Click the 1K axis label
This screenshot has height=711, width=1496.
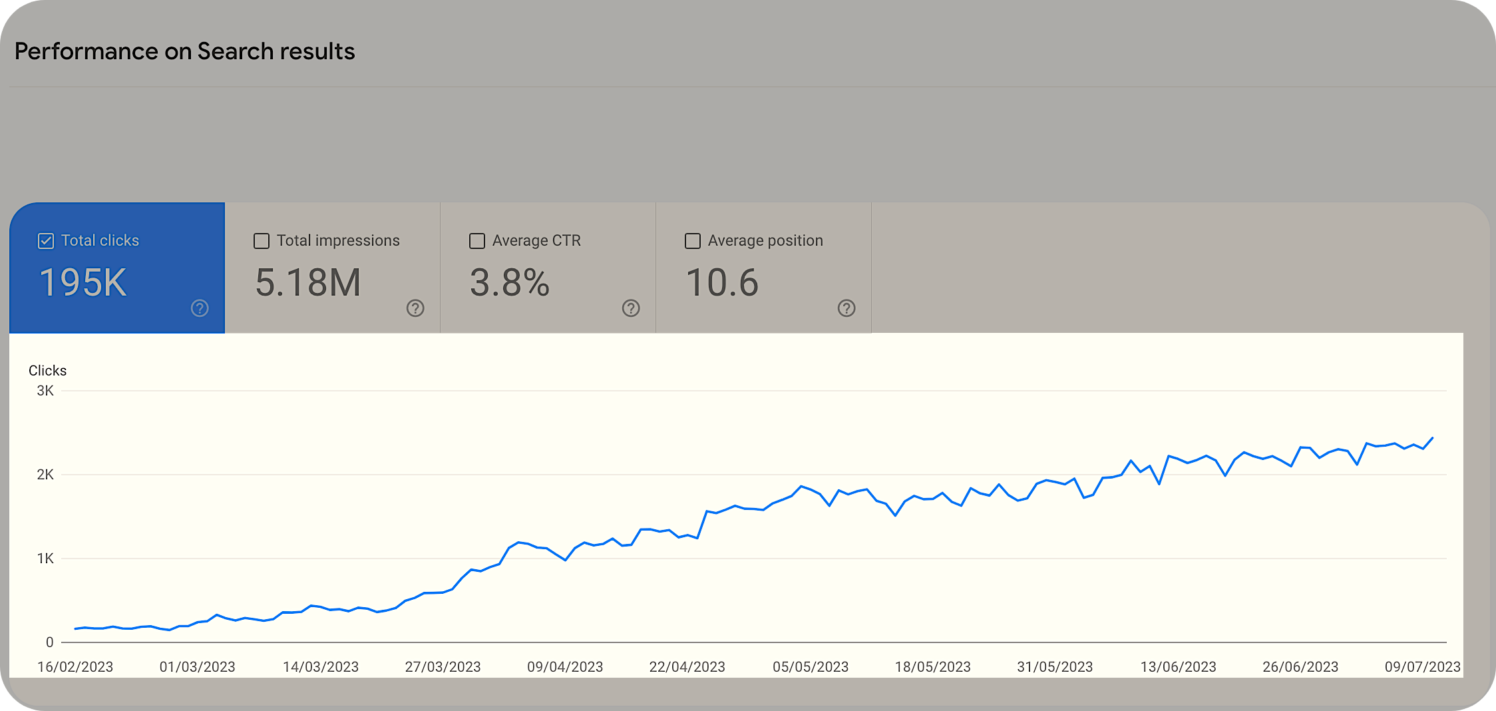(x=45, y=559)
